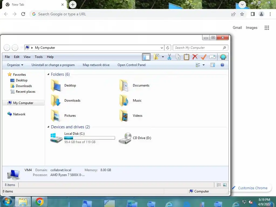Viewport: 276px width, 207px height.
Task: Open the folder options dropdown arrow
Action: [163, 57]
